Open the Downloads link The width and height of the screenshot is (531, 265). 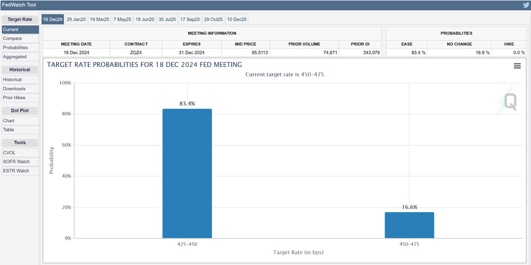pyautogui.click(x=14, y=89)
